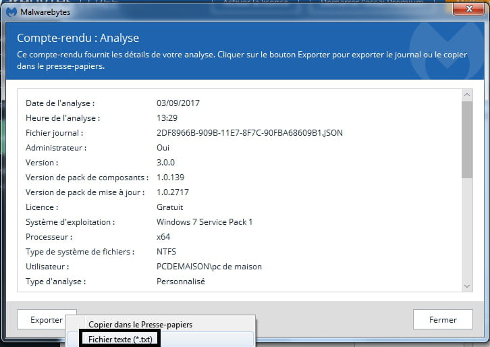
Task: Click update pack version 1.0.2717
Action: [173, 192]
